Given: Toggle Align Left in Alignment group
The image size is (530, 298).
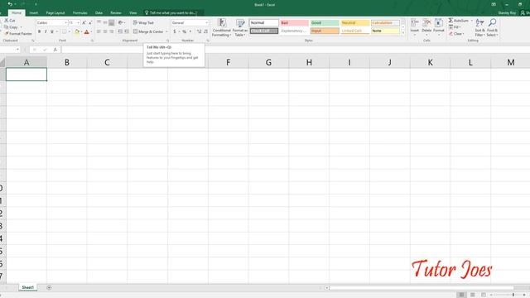Looking at the screenshot, I should [99, 31].
